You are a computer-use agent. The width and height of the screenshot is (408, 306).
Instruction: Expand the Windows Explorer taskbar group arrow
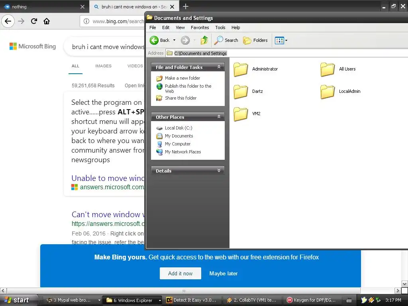point(160,300)
